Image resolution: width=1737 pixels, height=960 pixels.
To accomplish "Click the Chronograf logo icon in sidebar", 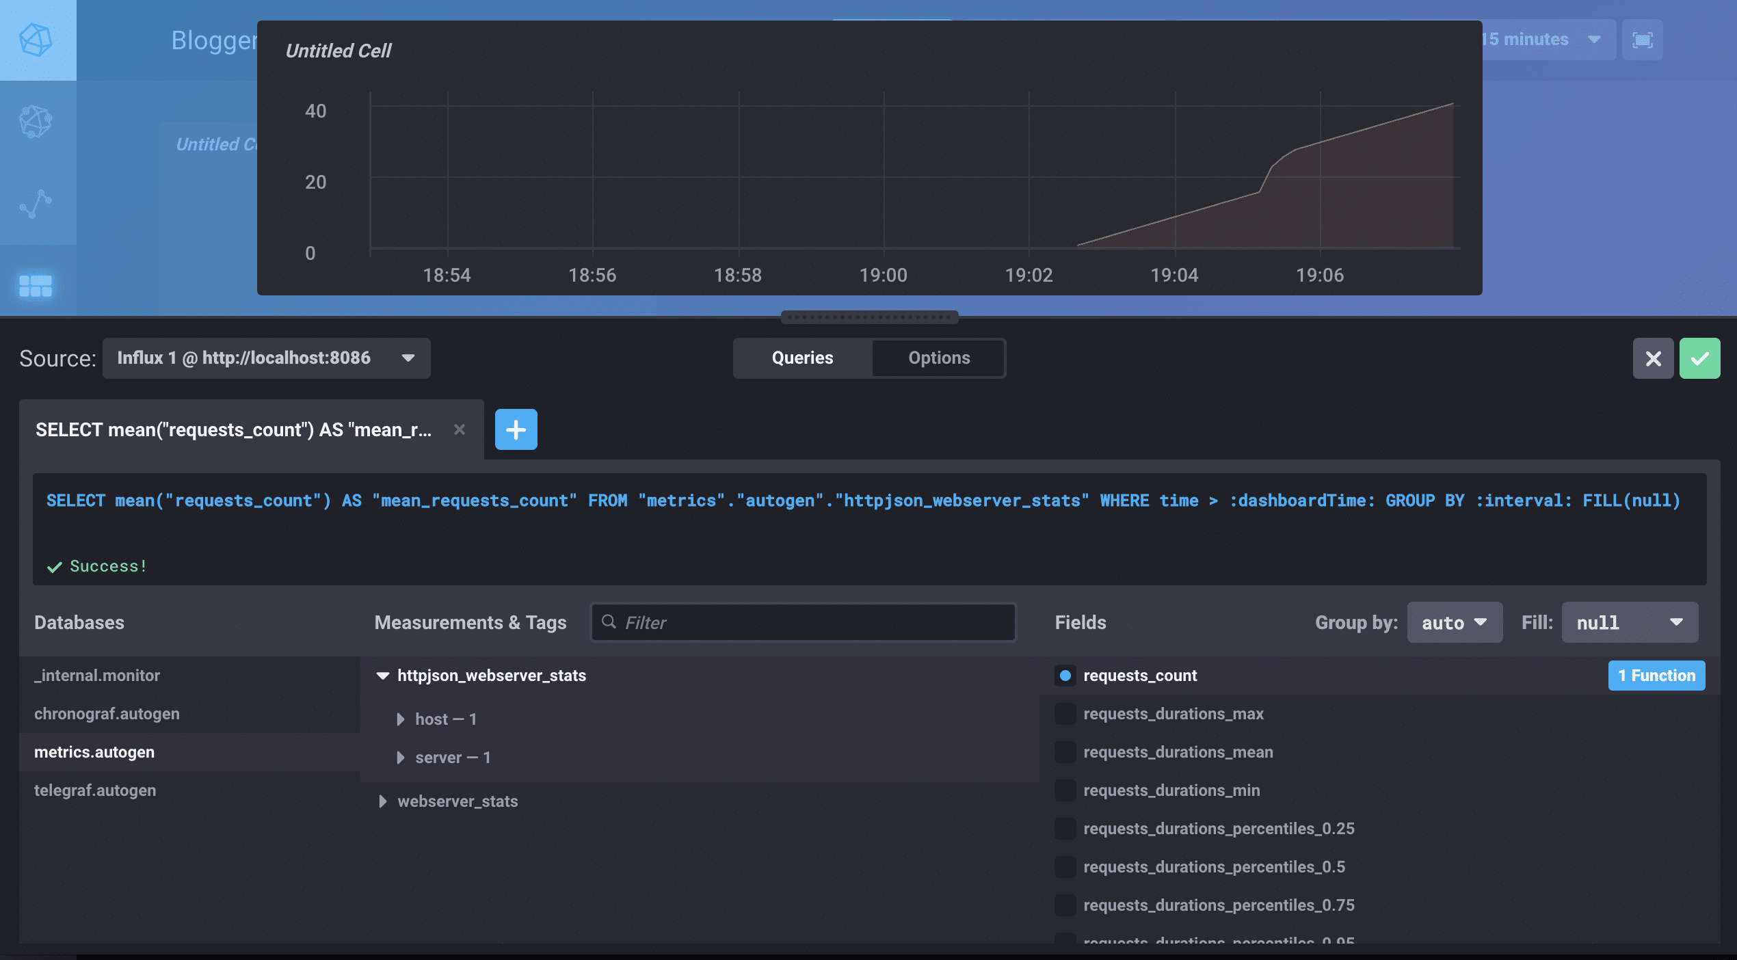I will (36, 40).
